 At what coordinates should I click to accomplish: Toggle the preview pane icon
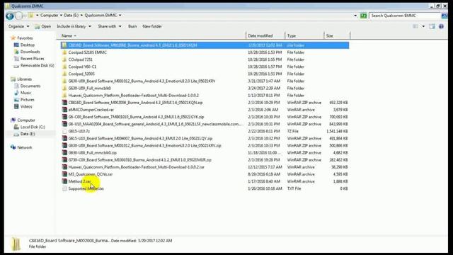tap(432, 26)
